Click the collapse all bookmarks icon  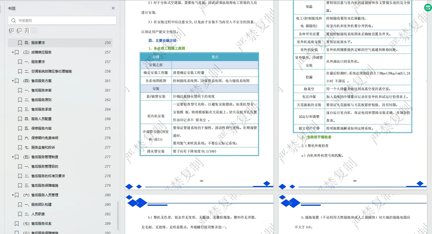(x=19, y=30)
